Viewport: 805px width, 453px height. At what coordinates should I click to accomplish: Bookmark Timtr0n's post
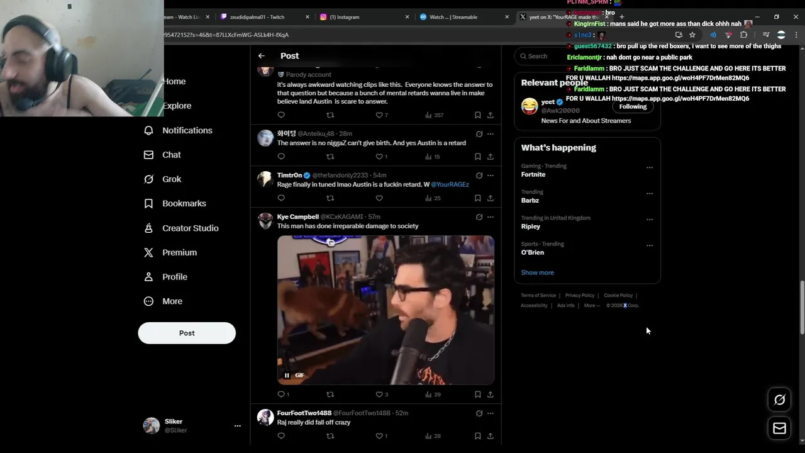pos(478,198)
